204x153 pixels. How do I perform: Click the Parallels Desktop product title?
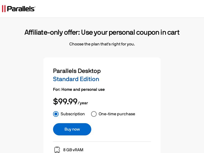[x=77, y=71]
